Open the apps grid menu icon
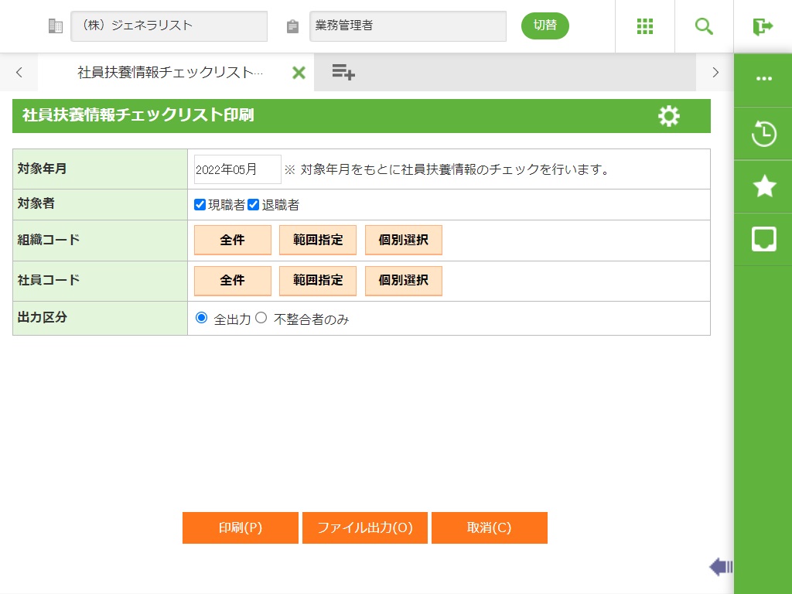Image resolution: width=792 pixels, height=594 pixels. click(x=645, y=26)
